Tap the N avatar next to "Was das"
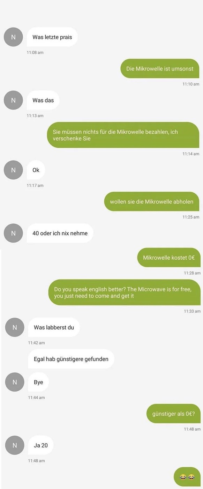Viewport: 203px width, 489px height. coord(13,100)
